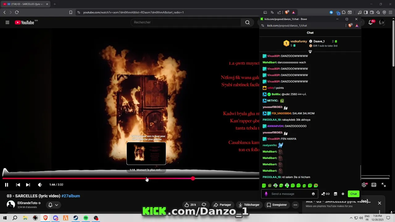
Task: Open Brave Leo AI sparkle icon
Action: (378, 12)
